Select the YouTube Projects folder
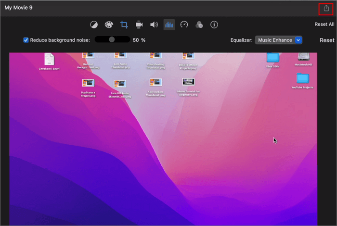Image resolution: width=337 pixels, height=226 pixels. [302, 79]
